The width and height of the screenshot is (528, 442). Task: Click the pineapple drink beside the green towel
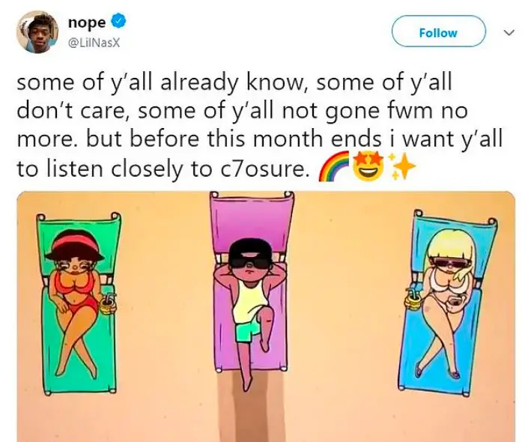coord(108,305)
